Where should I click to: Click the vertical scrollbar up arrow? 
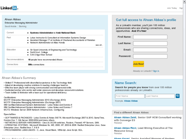point(184,2)
